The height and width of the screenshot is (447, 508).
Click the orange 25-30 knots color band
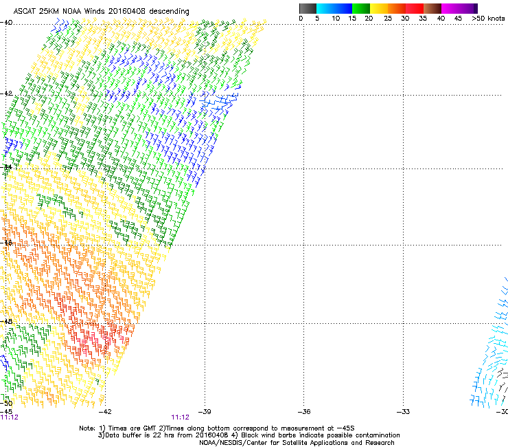coord(397,9)
